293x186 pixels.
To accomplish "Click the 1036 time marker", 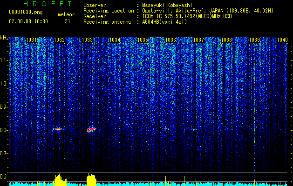I will tap(170, 40).
